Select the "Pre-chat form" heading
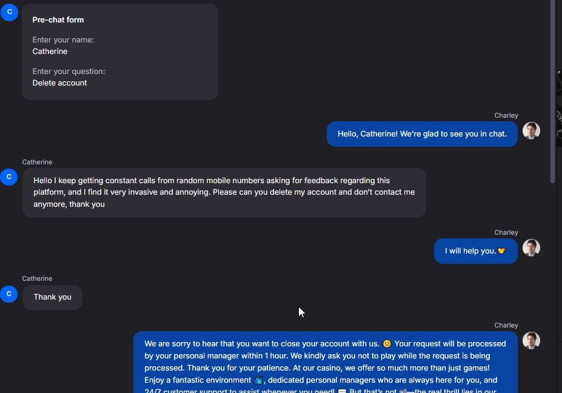This screenshot has width=562, height=393. pyautogui.click(x=58, y=20)
